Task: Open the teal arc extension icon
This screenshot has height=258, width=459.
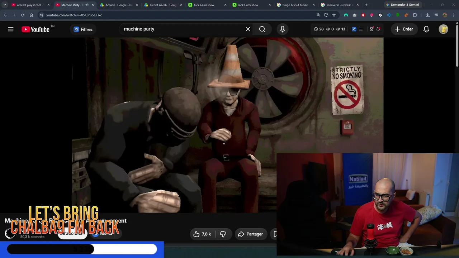Action: click(346, 15)
